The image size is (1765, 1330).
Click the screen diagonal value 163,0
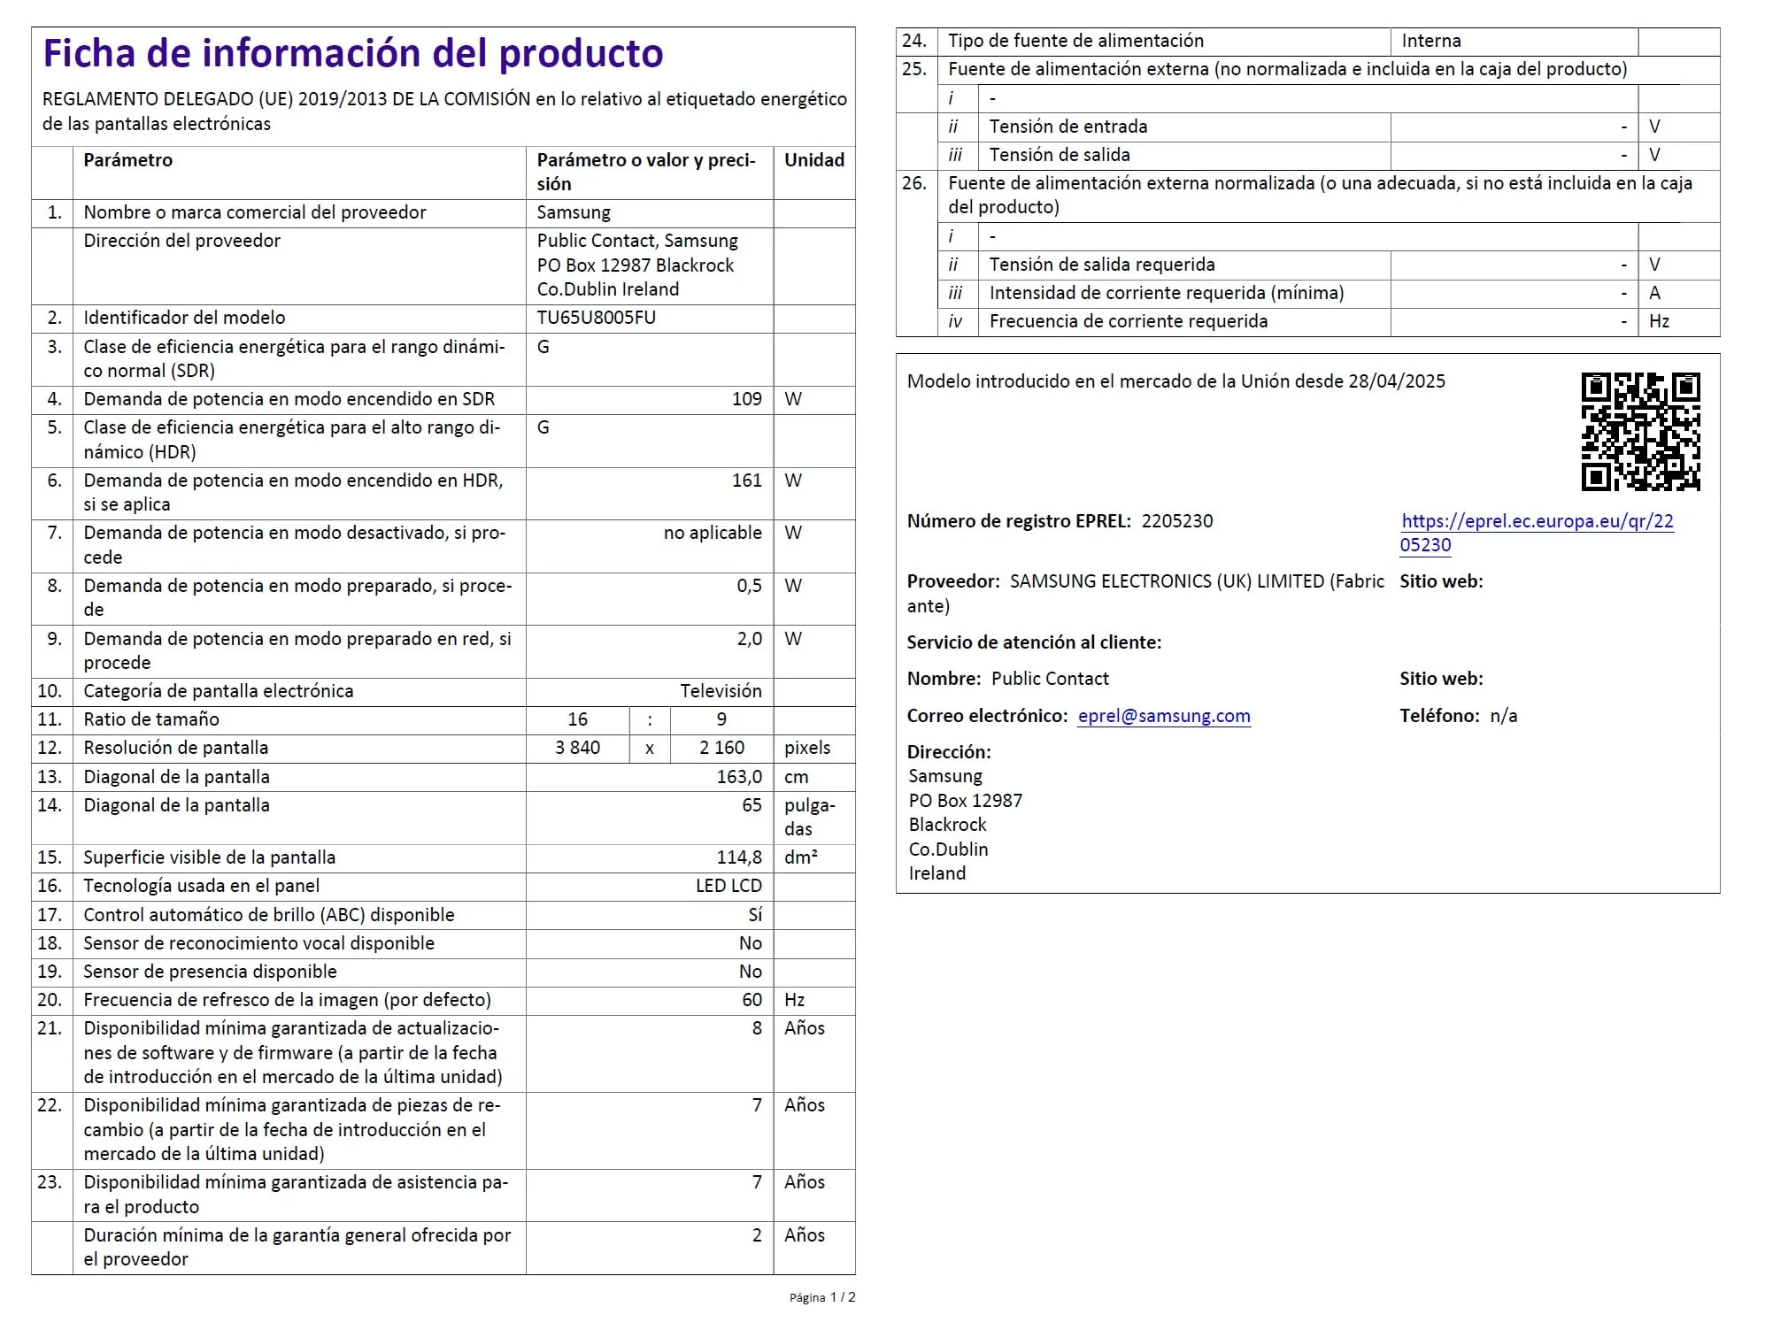click(738, 777)
